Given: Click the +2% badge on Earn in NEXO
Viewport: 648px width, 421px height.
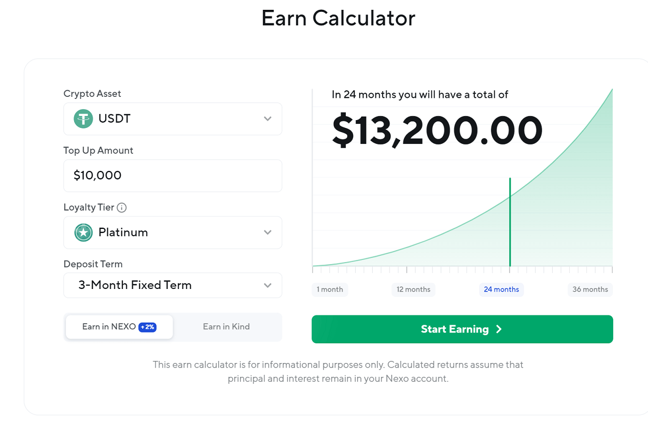Looking at the screenshot, I should pyautogui.click(x=148, y=327).
